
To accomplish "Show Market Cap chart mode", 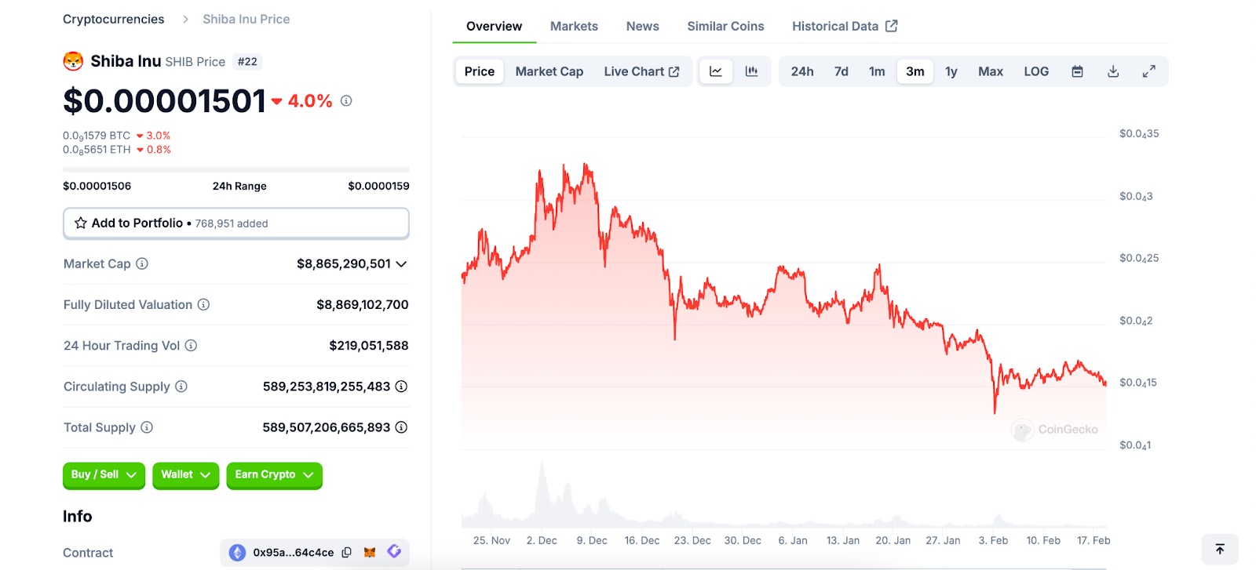I will pyautogui.click(x=549, y=71).
